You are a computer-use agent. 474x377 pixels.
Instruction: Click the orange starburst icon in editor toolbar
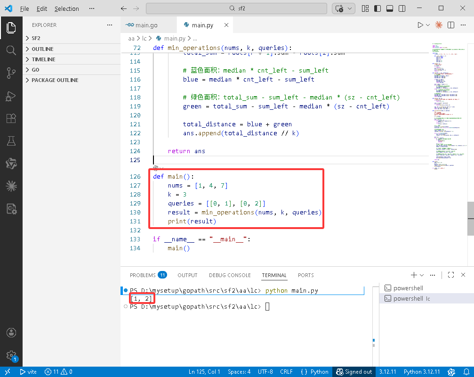[439, 25]
